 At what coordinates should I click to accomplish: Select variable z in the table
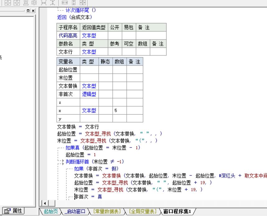pyautogui.click(x=68, y=102)
